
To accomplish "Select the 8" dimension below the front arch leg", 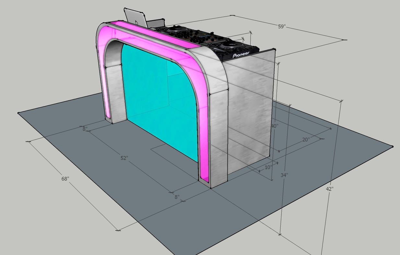I will (177, 197).
